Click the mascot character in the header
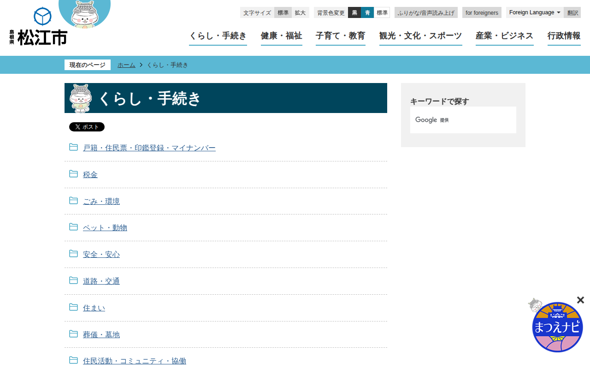The width and height of the screenshot is (590, 369). click(85, 14)
